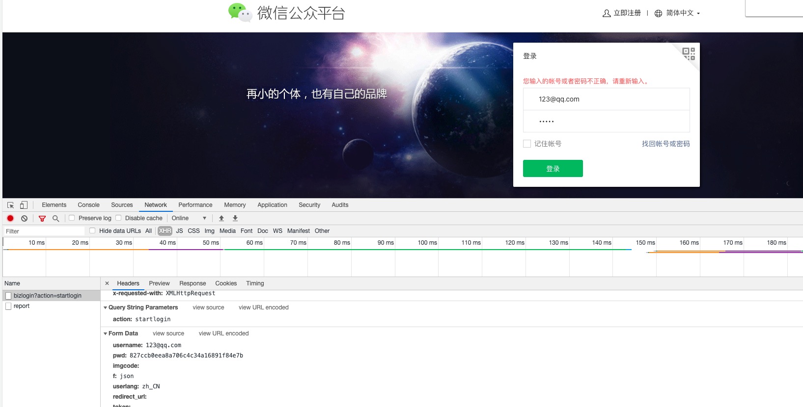This screenshot has width=803, height=407.
Task: Stop recording network log with red button
Action: [10, 218]
